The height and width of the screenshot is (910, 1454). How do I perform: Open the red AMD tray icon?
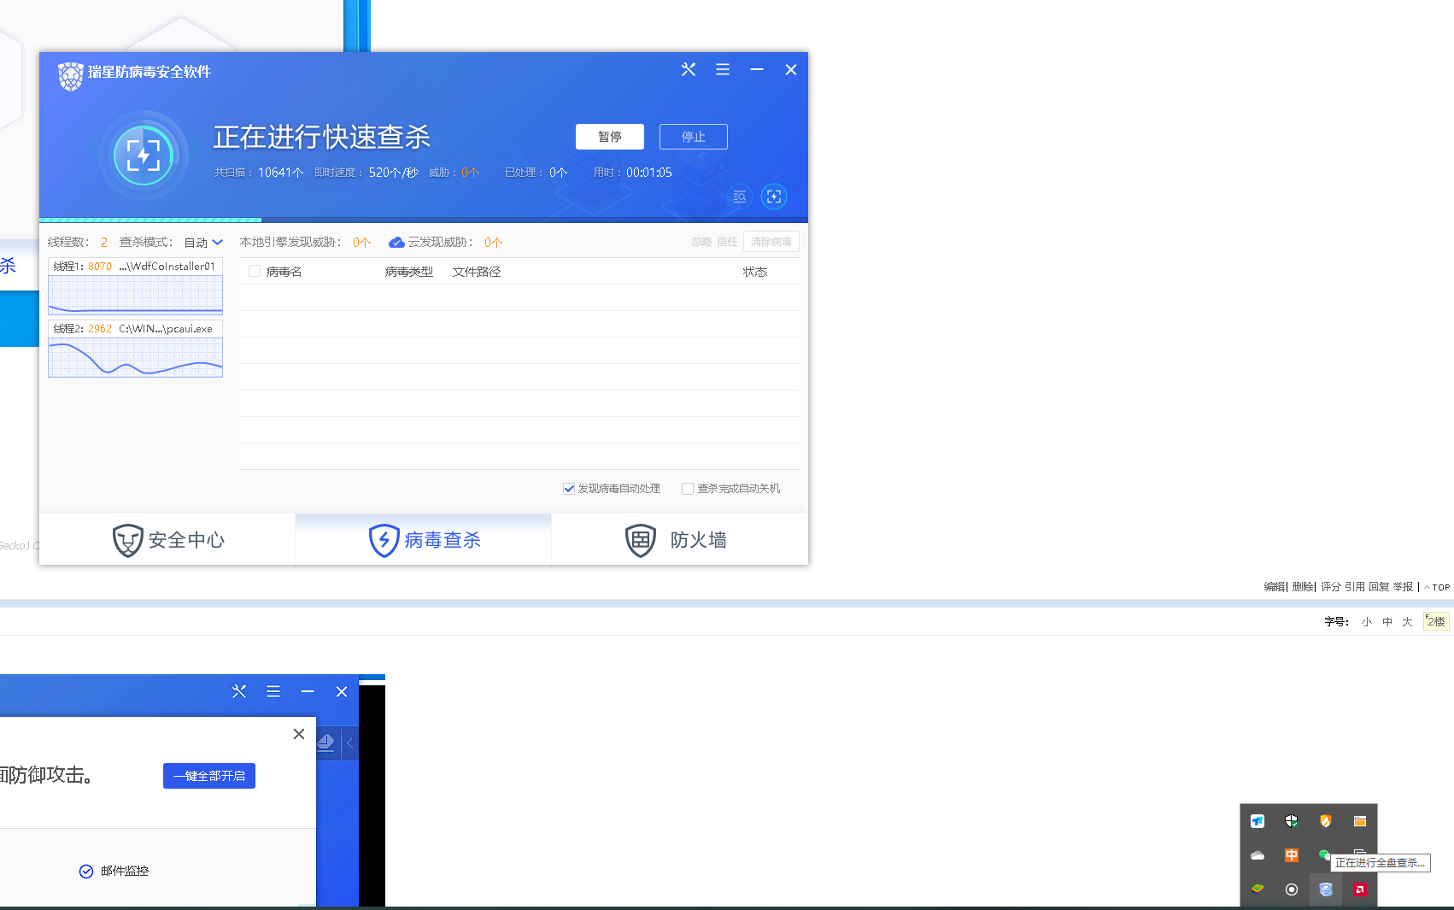tap(1360, 889)
